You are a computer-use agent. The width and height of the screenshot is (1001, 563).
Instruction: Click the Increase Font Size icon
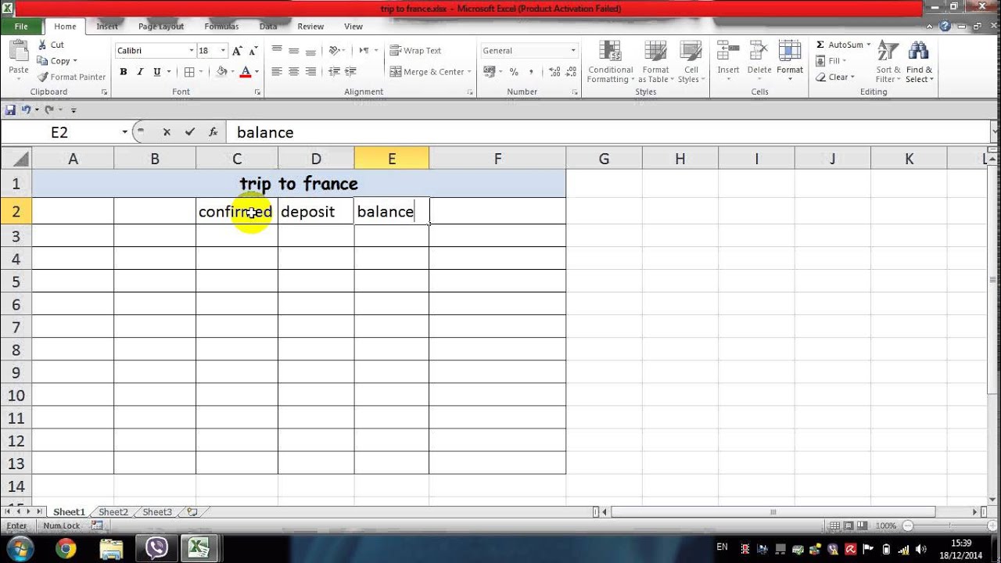[x=237, y=51]
